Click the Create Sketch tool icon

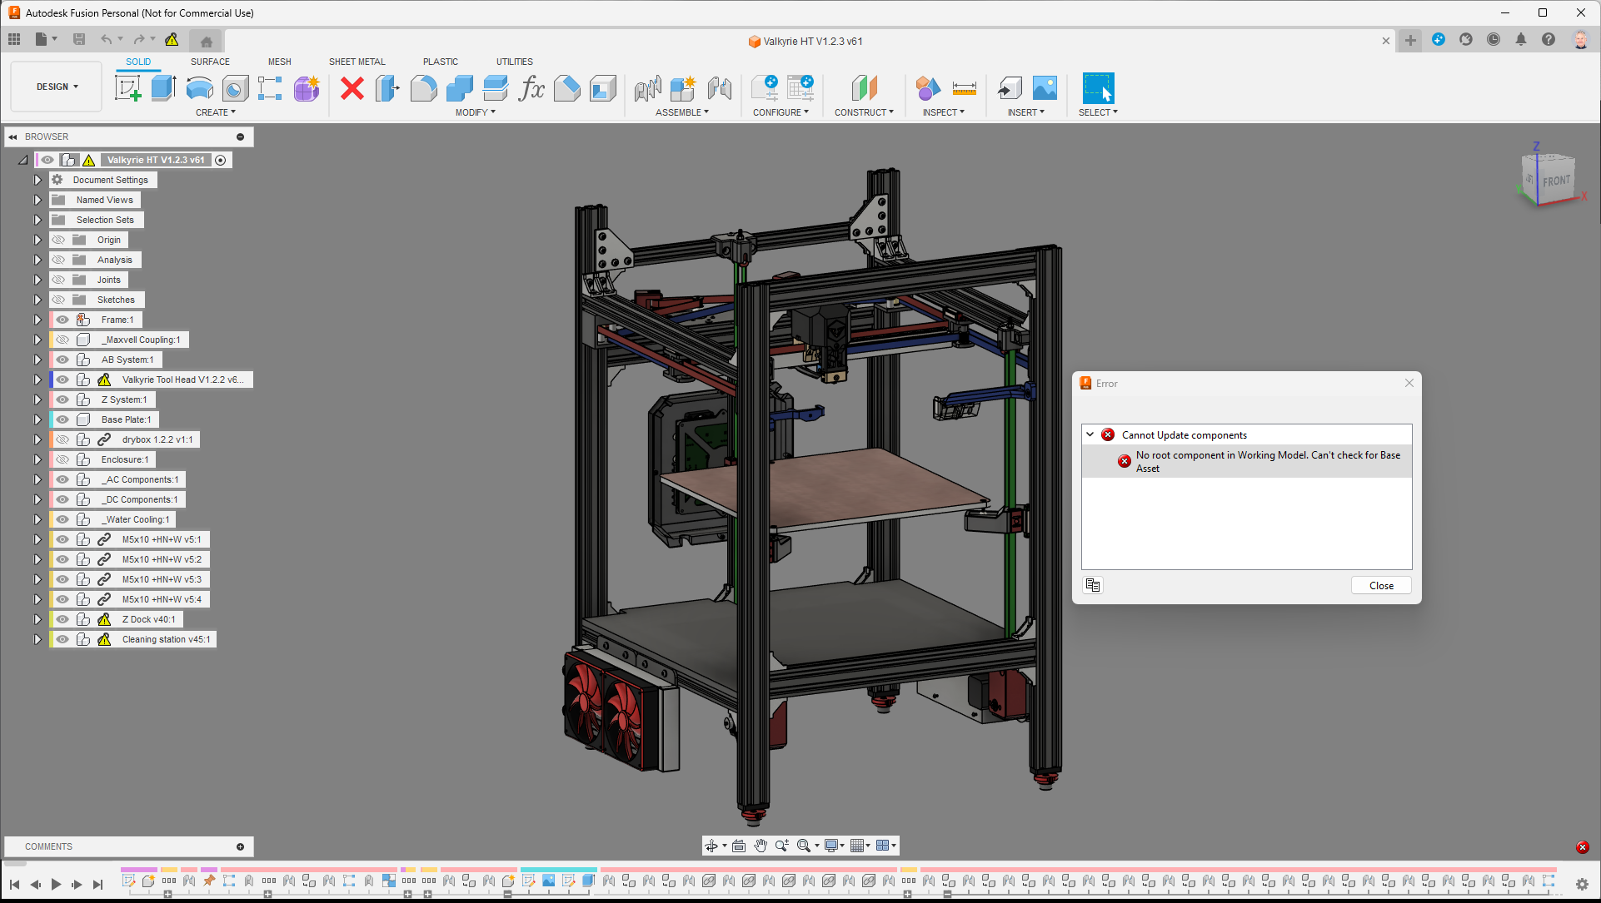pyautogui.click(x=127, y=87)
